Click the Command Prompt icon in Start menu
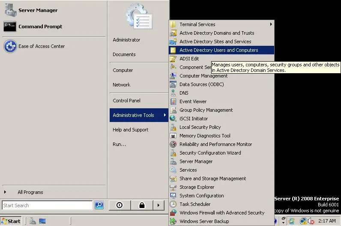Screen dimensions: 341x226 click(10, 27)
